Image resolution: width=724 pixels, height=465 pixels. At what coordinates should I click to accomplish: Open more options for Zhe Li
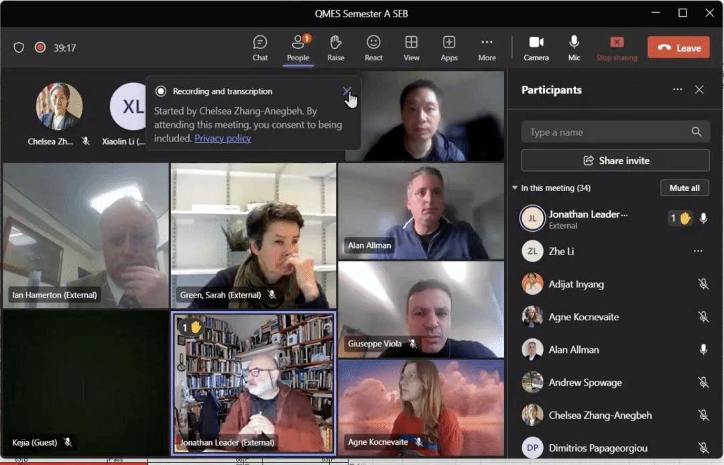point(698,251)
